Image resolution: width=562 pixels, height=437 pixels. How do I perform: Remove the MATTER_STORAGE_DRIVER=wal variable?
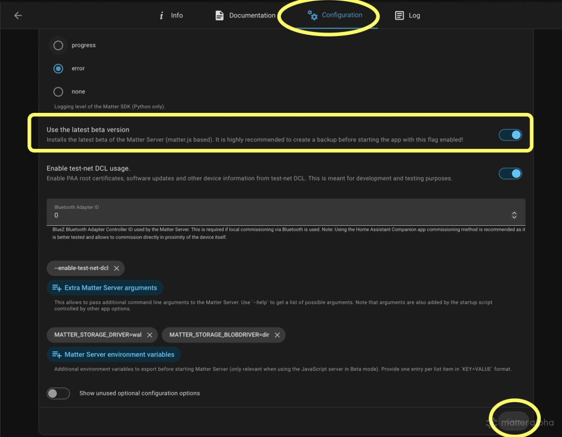pyautogui.click(x=150, y=334)
